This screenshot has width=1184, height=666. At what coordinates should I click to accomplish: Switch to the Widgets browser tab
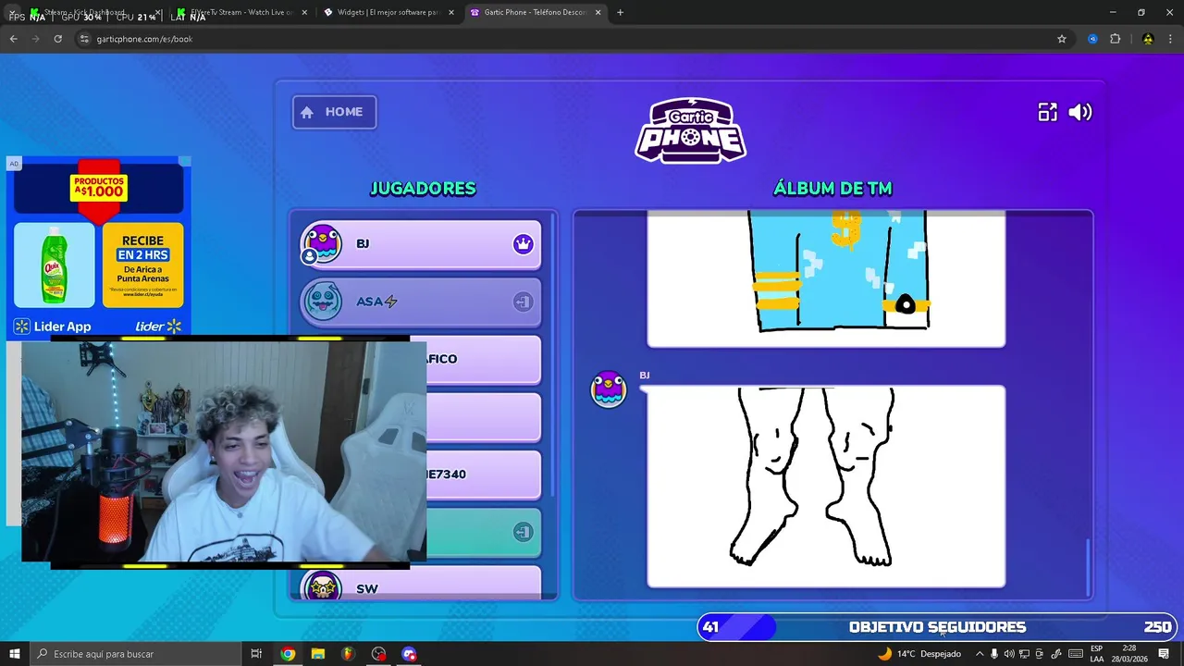pyautogui.click(x=388, y=13)
